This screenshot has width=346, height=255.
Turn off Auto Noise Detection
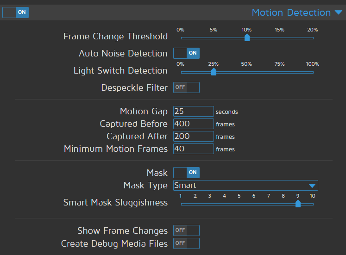click(186, 53)
